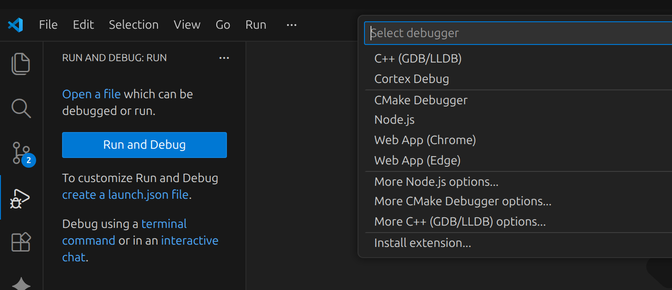The image size is (672, 290).
Task: Open Source Control view with badge 2
Action: pyautogui.click(x=22, y=154)
